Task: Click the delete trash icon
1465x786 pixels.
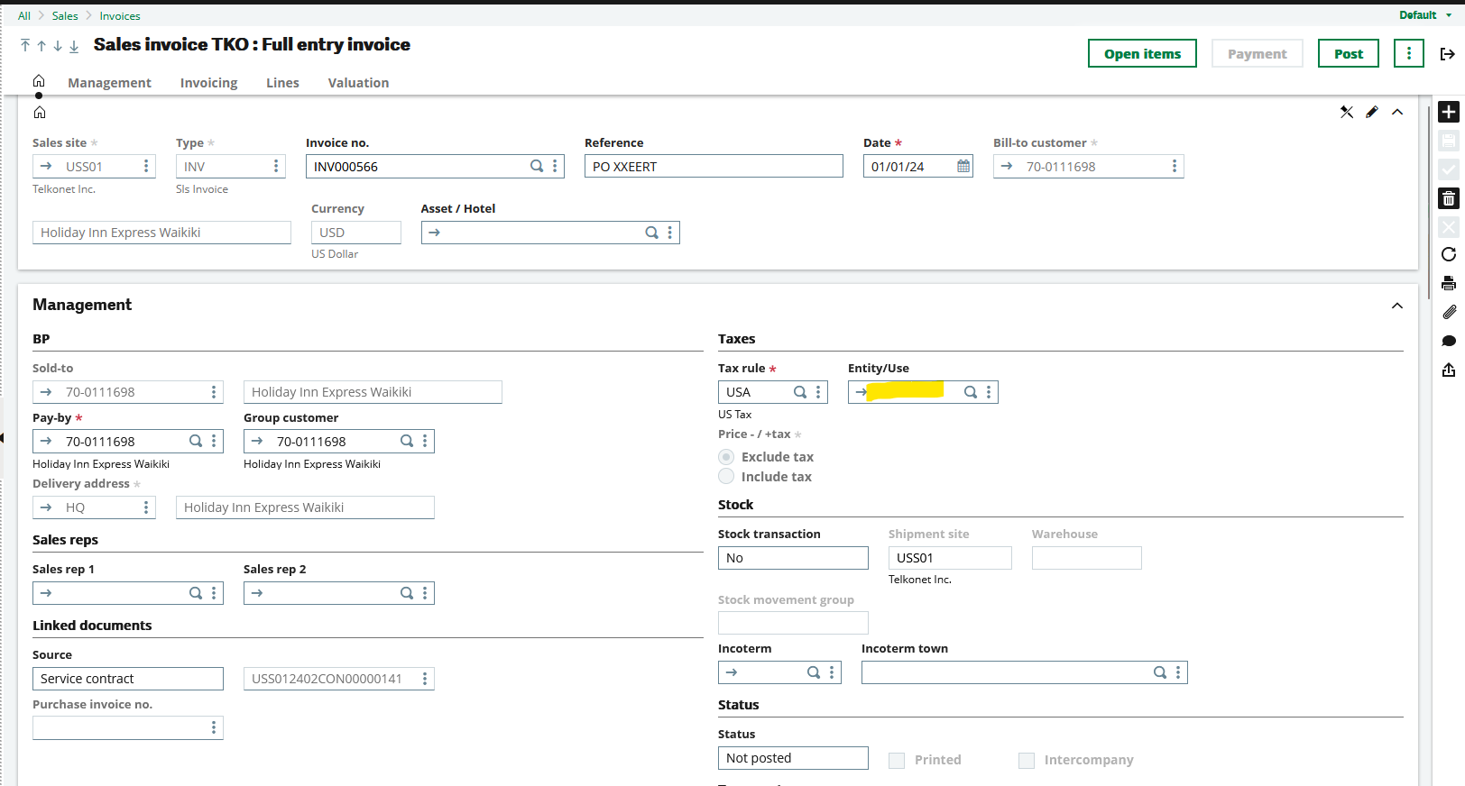Action: [x=1449, y=198]
